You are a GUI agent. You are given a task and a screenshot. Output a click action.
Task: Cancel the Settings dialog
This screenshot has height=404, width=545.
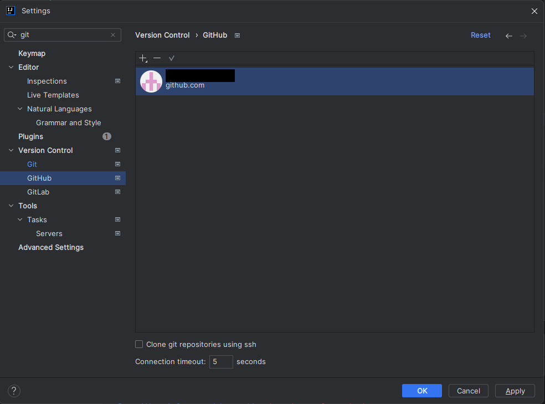468,391
